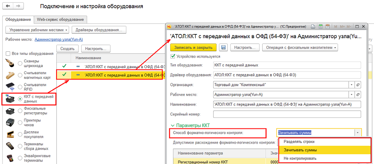The height and width of the screenshot is (164, 374).
Task: Select the Эквайринговые терминалы radio button
Action: 20,158
